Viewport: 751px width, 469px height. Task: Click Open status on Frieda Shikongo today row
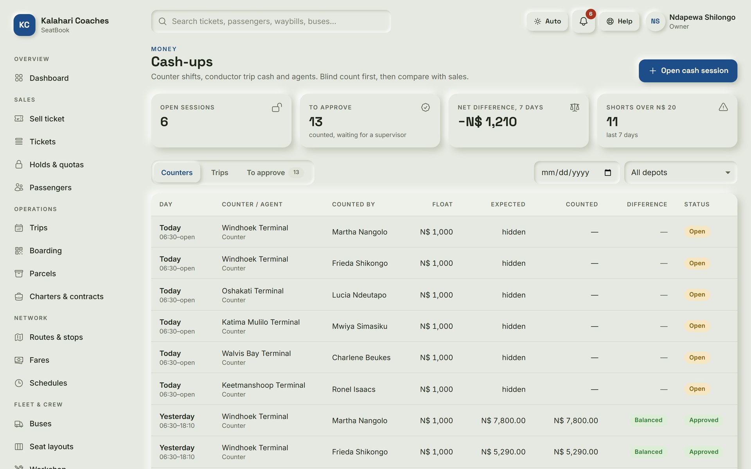[697, 263]
